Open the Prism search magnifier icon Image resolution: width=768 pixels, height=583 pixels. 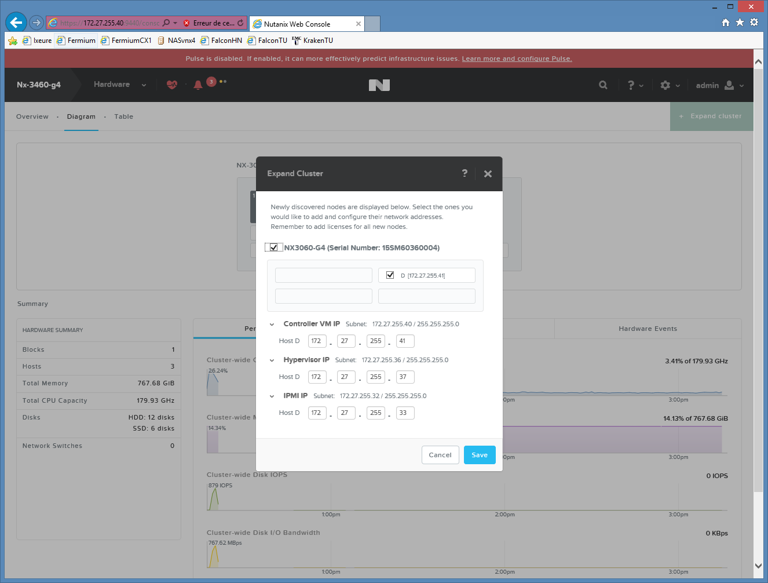(603, 85)
